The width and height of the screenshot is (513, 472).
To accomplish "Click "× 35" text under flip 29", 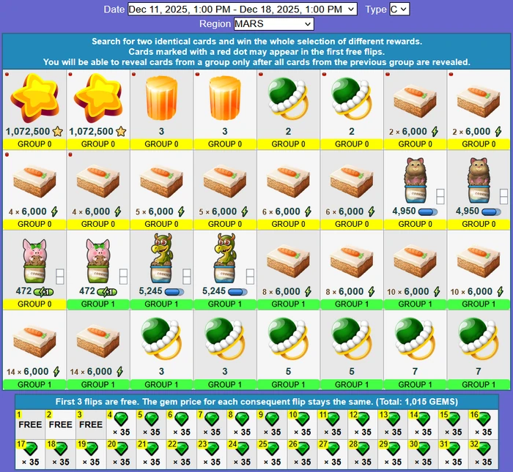I will click(x=393, y=462).
